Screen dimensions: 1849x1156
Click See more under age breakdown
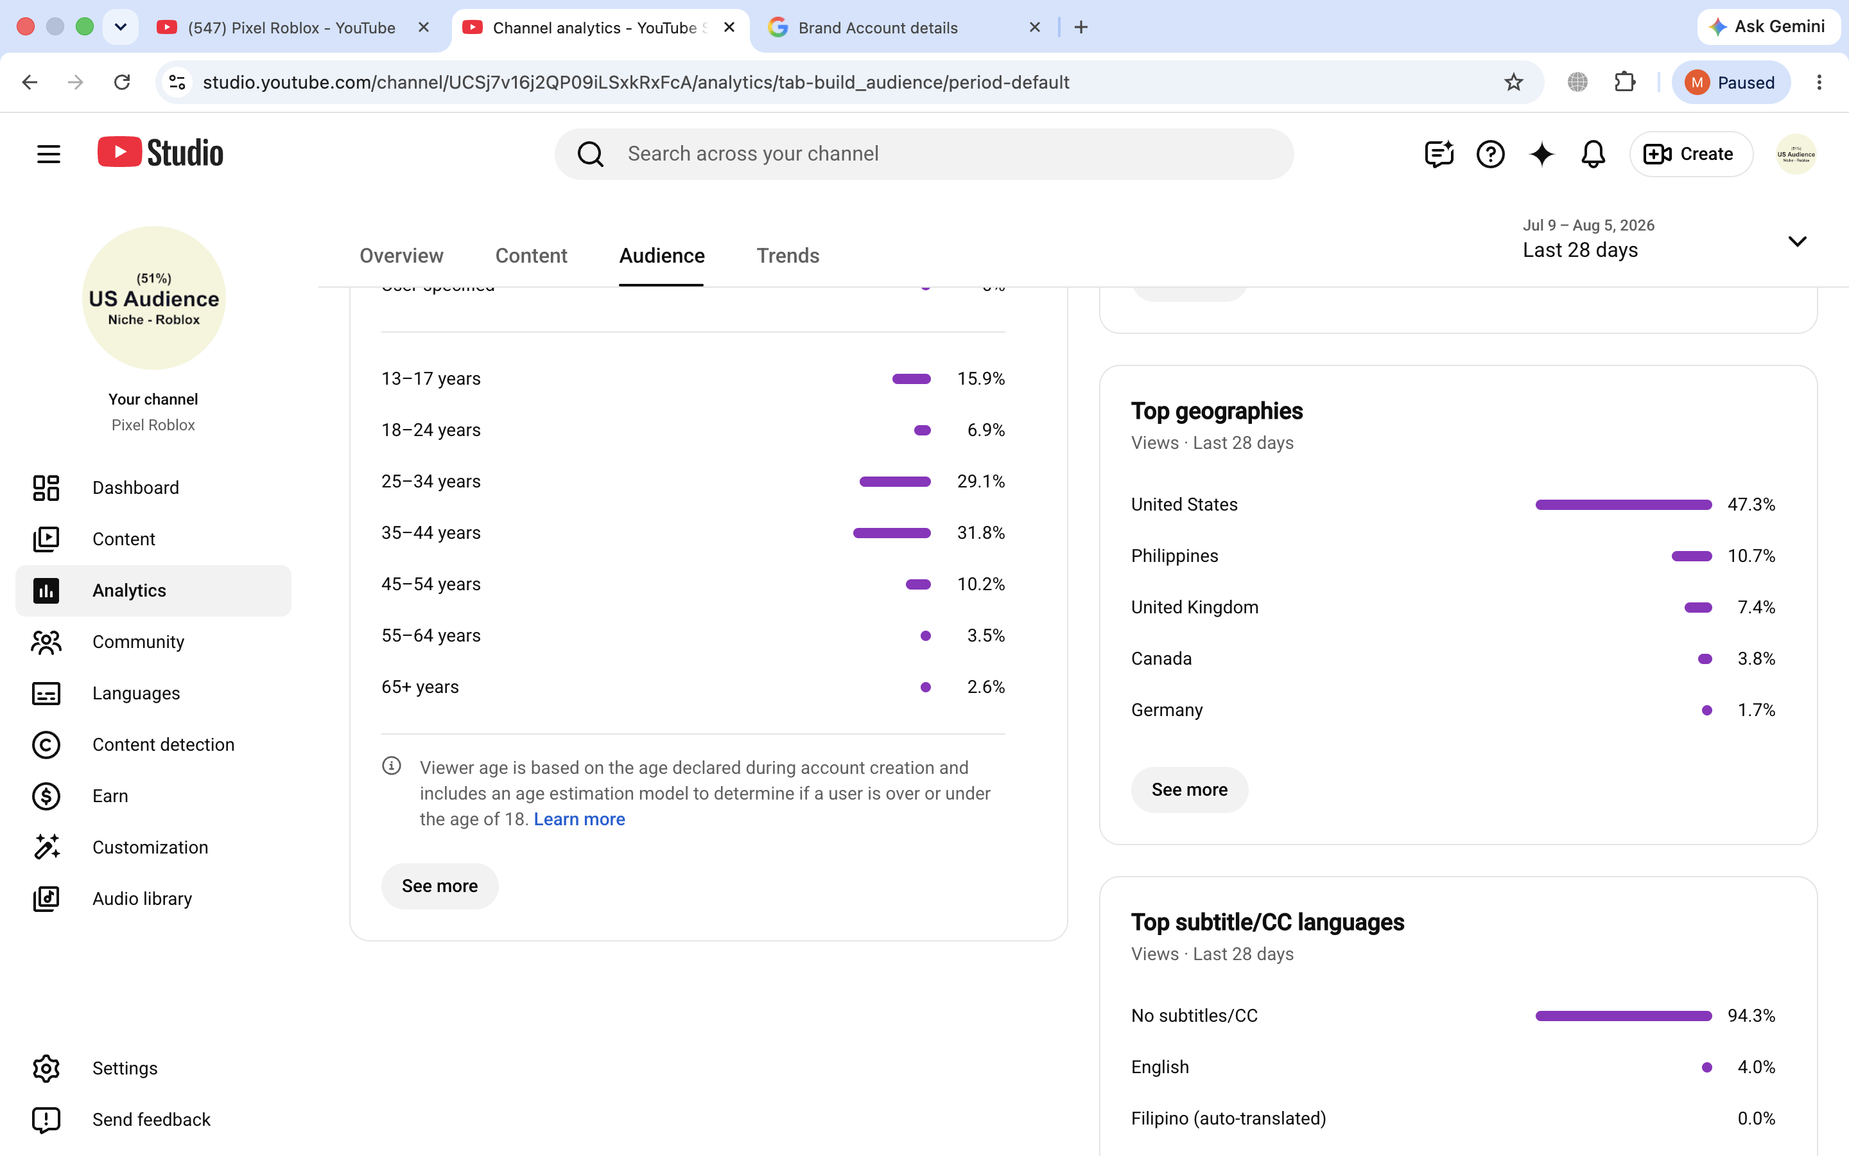pos(440,886)
